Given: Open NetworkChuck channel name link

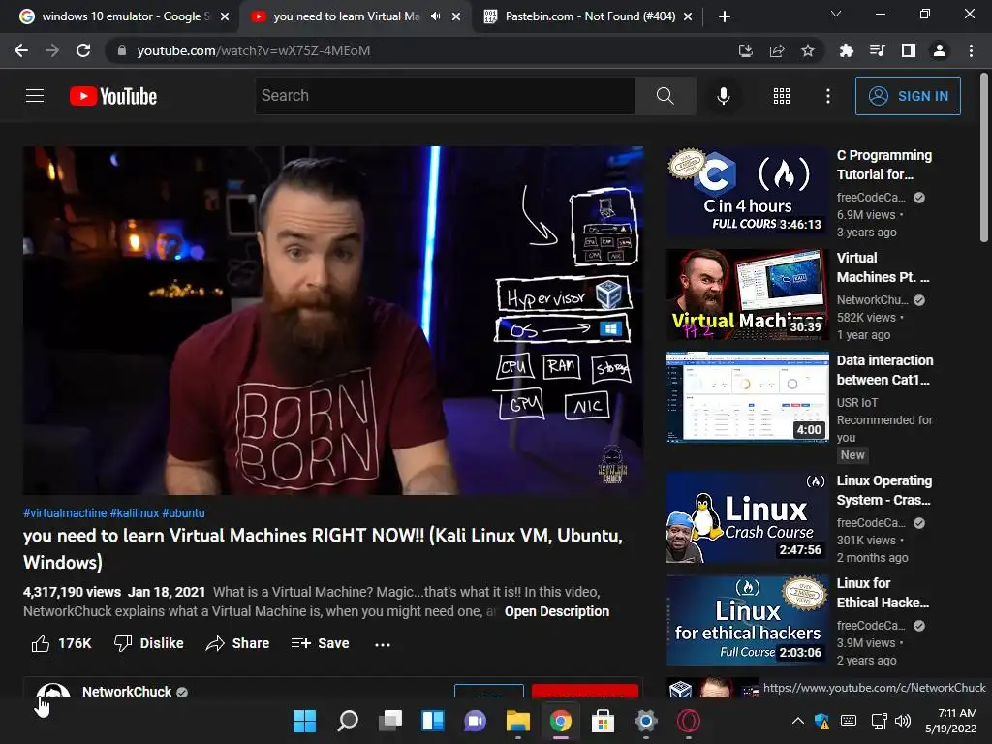Looking at the screenshot, I should [x=127, y=692].
